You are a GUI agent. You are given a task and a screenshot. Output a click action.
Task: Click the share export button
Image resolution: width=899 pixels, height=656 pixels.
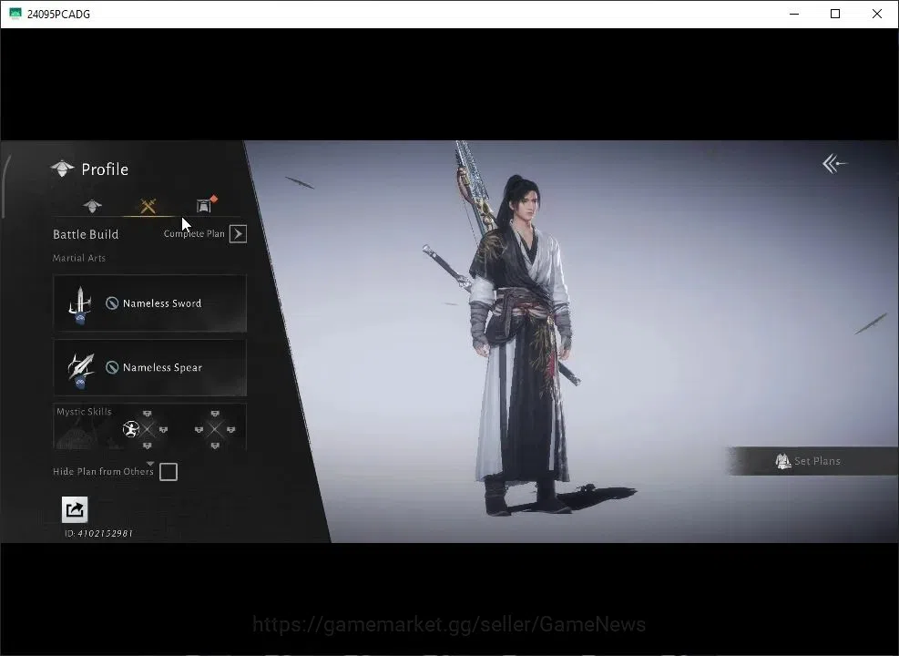pos(75,510)
